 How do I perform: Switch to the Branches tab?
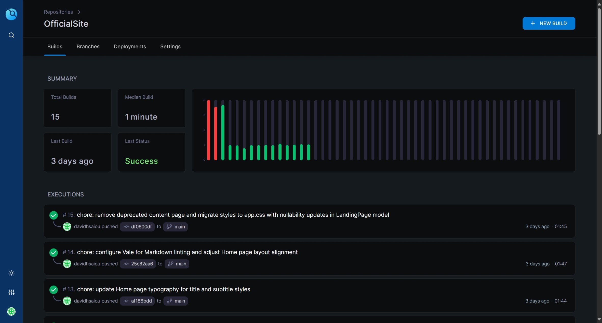click(88, 46)
